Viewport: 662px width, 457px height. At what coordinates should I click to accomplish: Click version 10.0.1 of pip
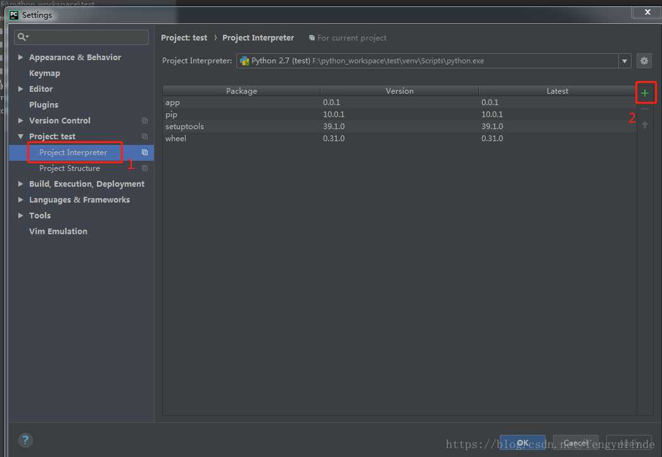pyautogui.click(x=333, y=115)
